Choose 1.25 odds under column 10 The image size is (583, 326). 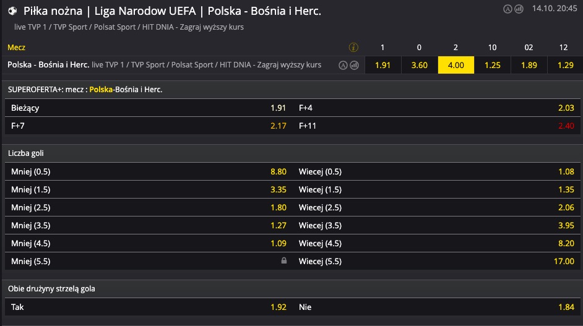(x=492, y=65)
